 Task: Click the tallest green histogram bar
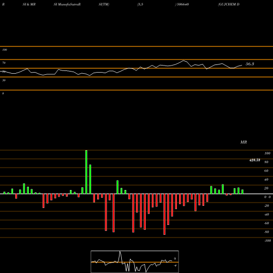tap(86, 172)
